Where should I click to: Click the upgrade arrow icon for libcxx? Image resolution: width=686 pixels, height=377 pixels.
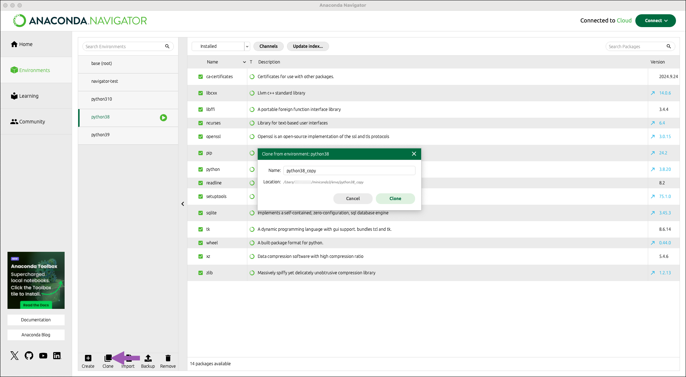pyautogui.click(x=653, y=93)
